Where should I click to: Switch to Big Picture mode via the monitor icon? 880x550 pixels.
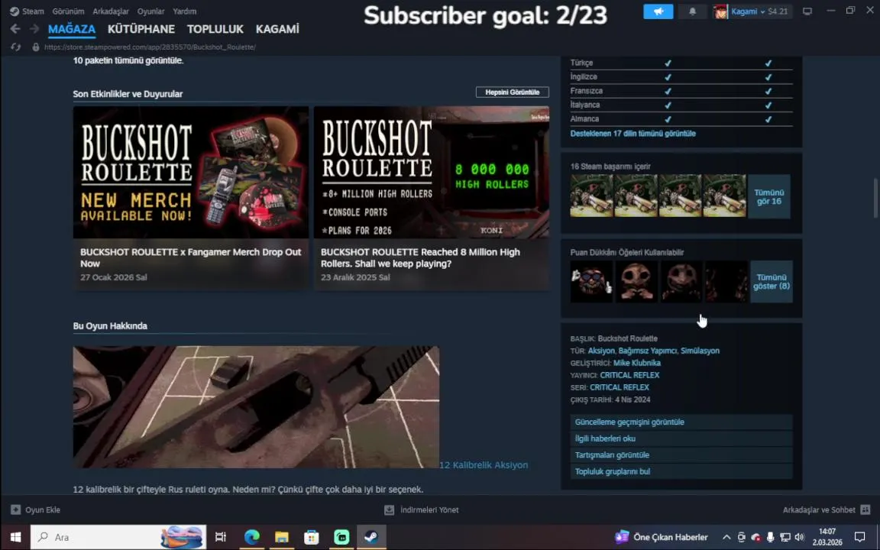pyautogui.click(x=807, y=11)
